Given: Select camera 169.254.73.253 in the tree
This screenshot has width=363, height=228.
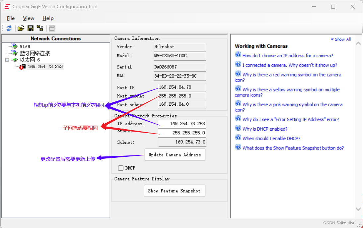Looking at the screenshot, I should 45,67.
